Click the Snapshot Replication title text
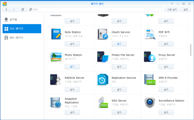 point(72,101)
